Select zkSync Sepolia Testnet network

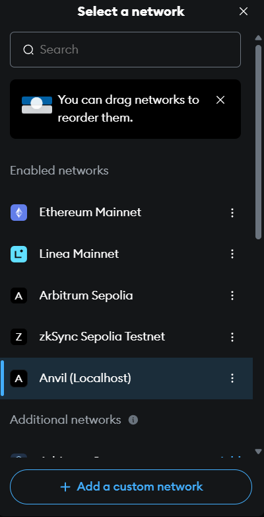coord(127,337)
